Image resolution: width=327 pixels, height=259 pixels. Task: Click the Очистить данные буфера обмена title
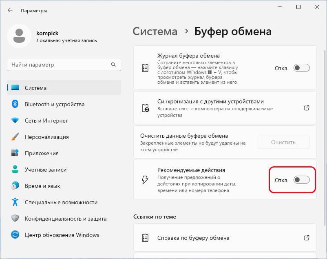184,136
